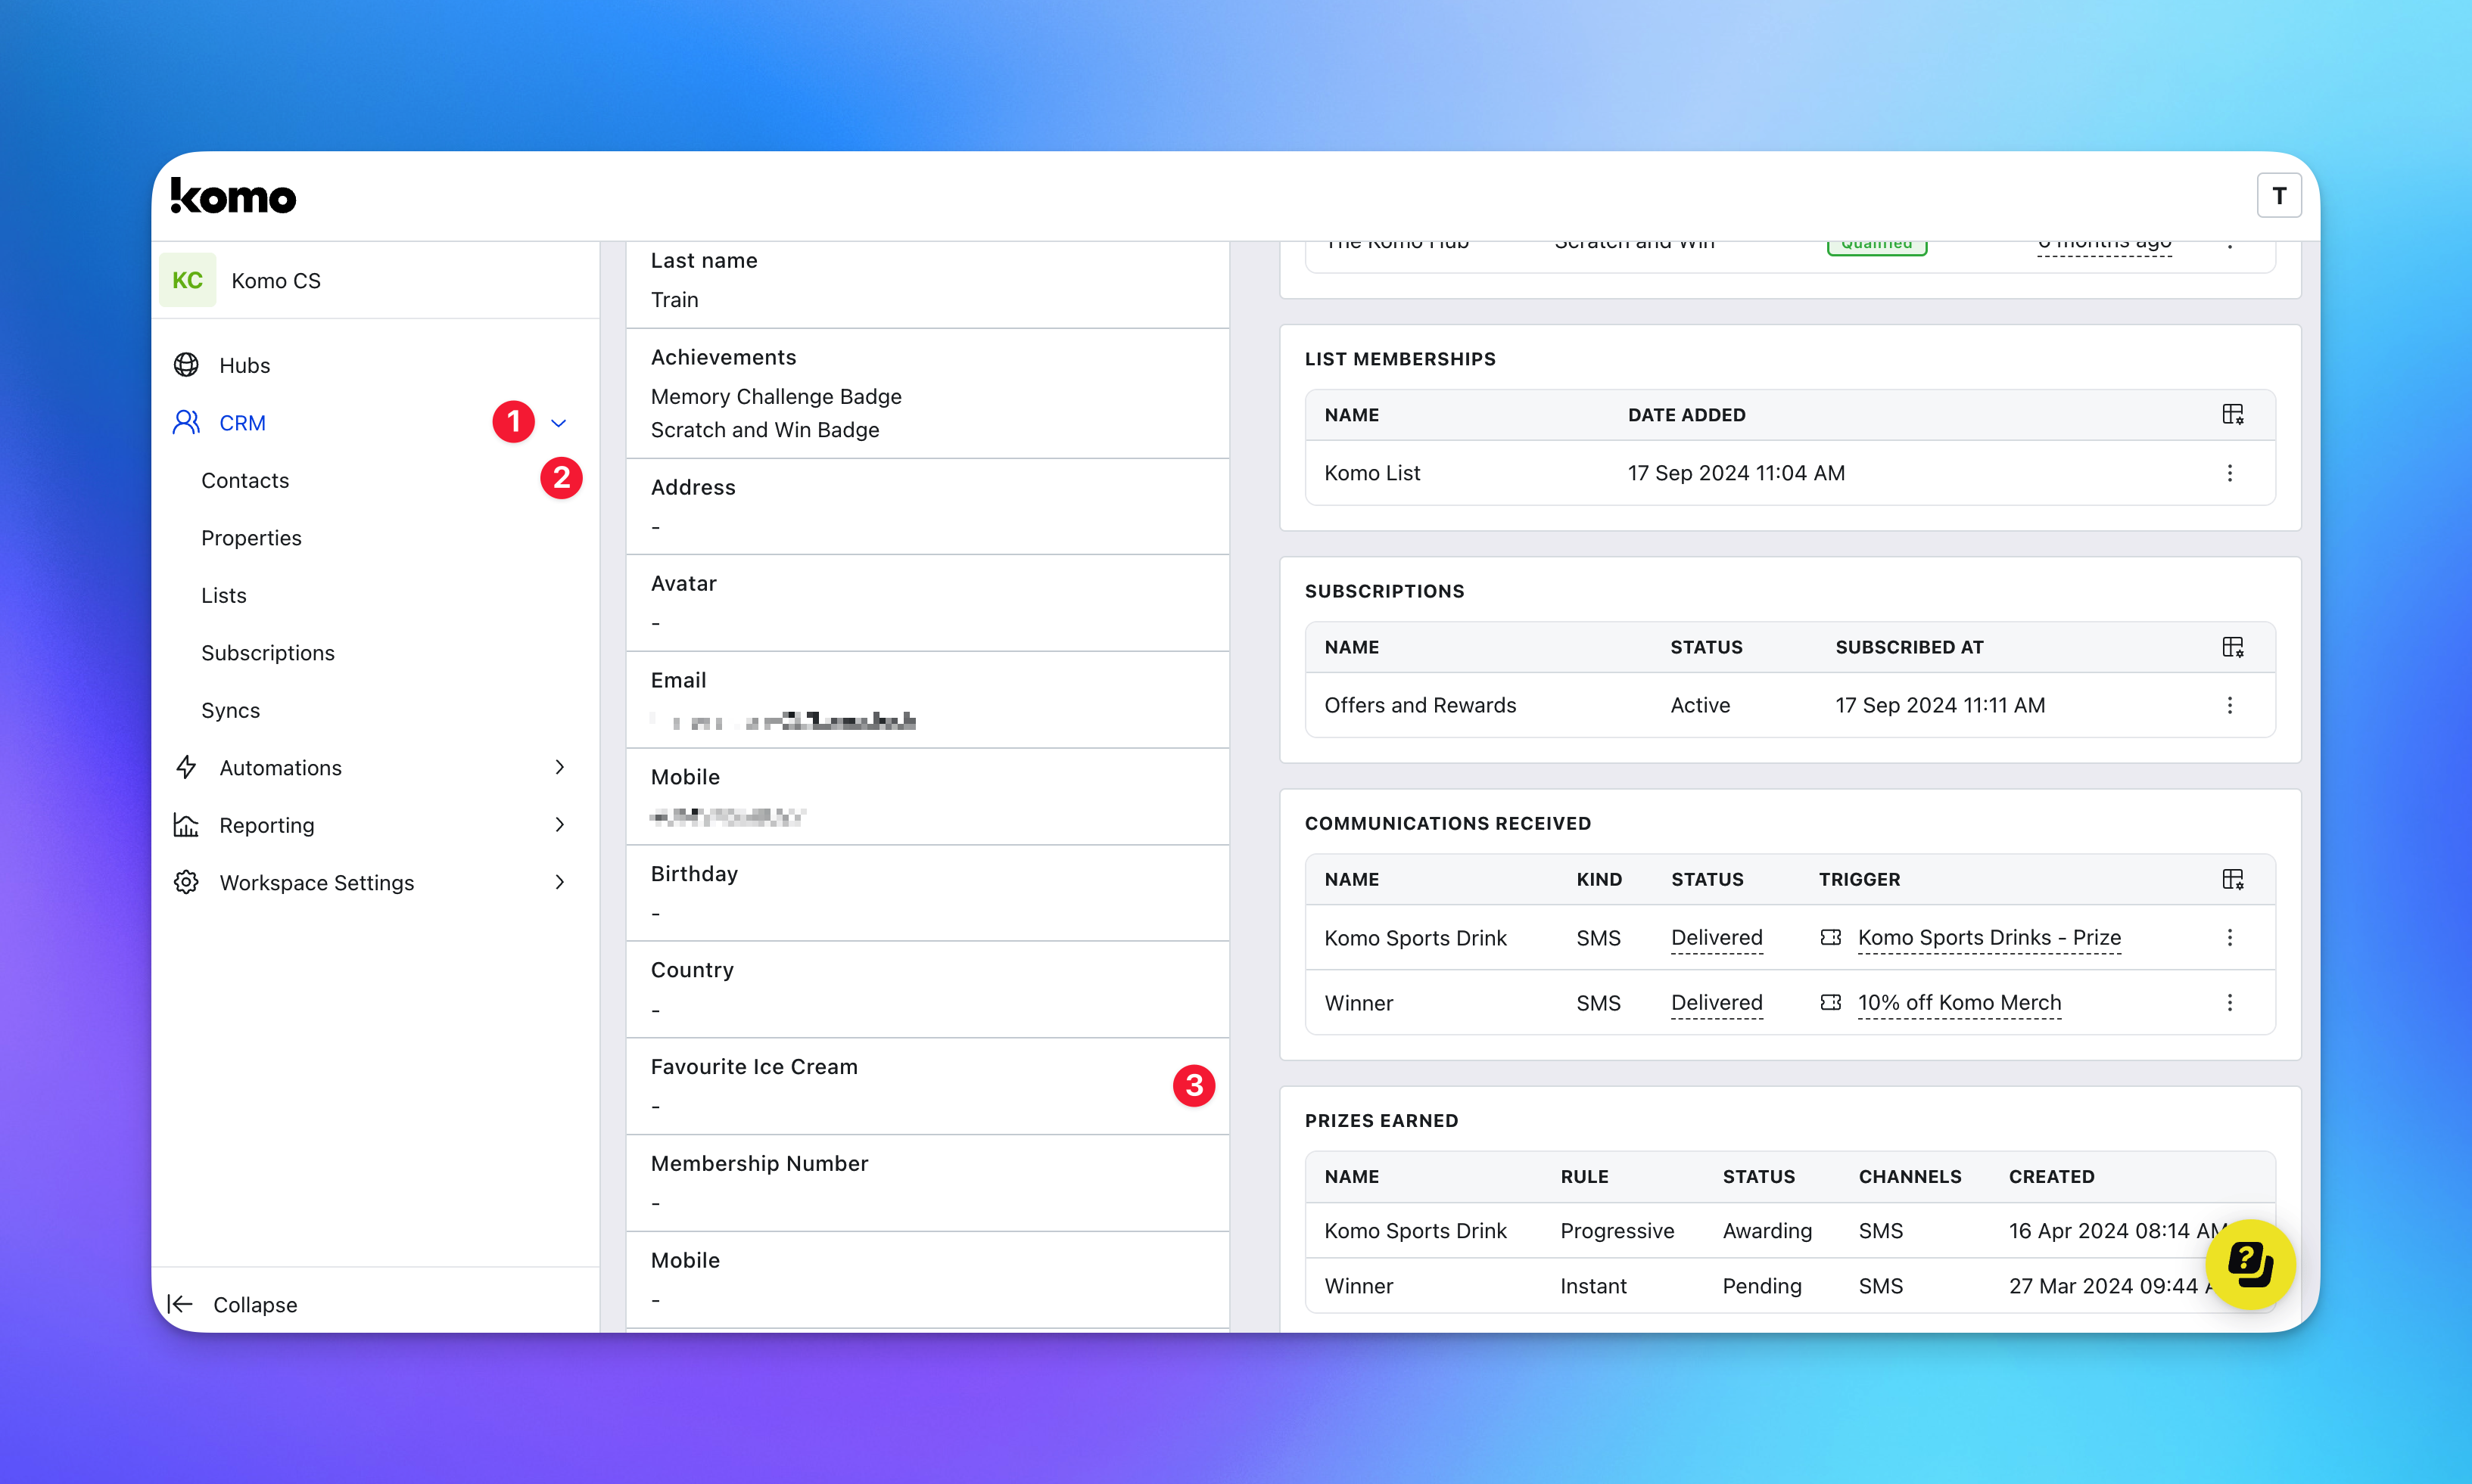Screen dimensions: 2472x1484
Task: Open column settings for Communications Received table
Action: click(2232, 879)
